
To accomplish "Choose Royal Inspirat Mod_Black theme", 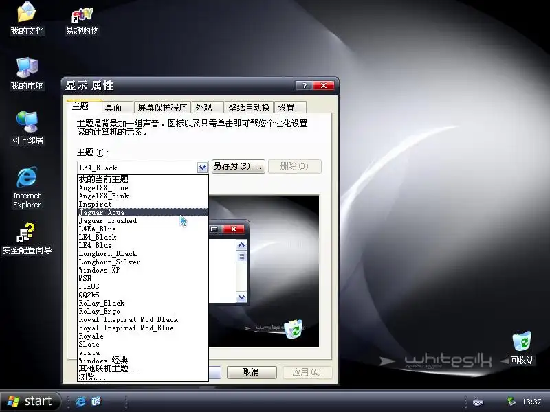I will coord(142,319).
